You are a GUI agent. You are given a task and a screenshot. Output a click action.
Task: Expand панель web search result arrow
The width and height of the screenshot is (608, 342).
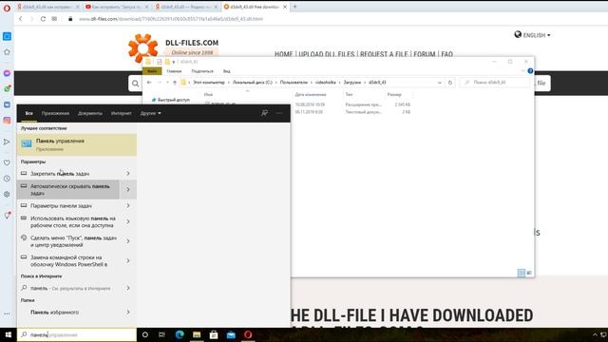(x=128, y=288)
